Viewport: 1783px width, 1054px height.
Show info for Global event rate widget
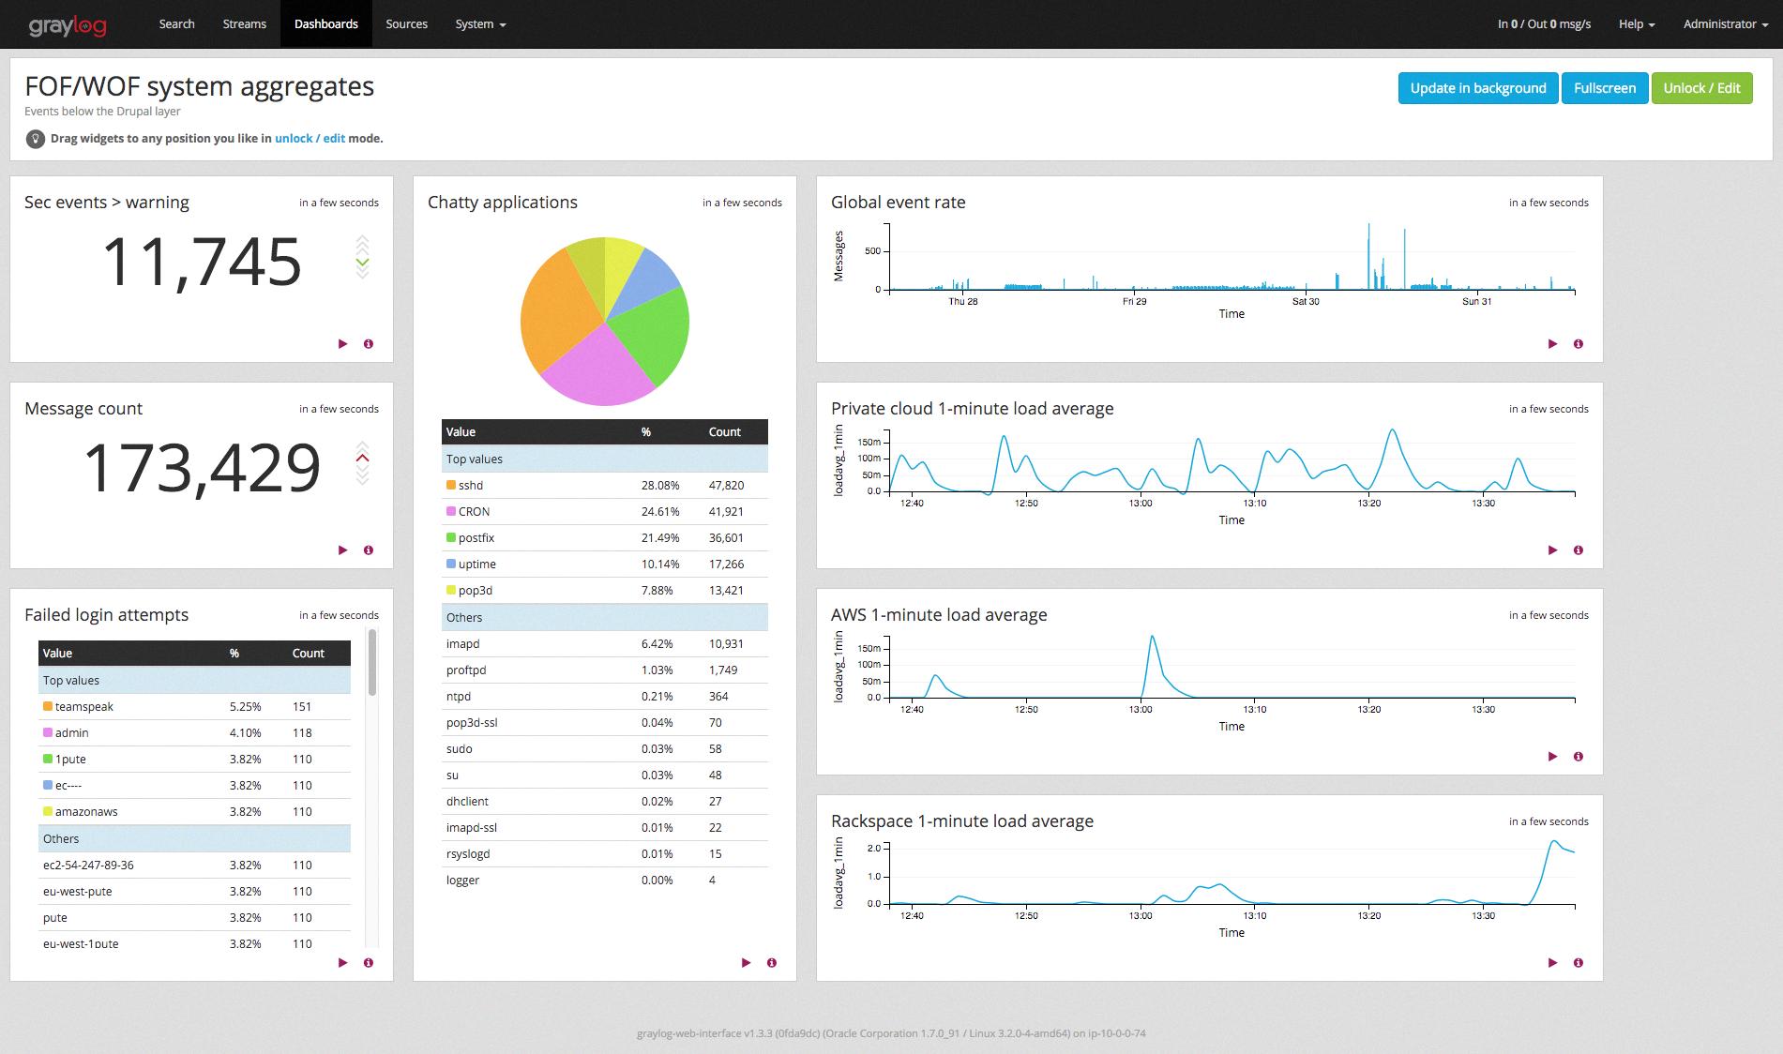[1579, 344]
